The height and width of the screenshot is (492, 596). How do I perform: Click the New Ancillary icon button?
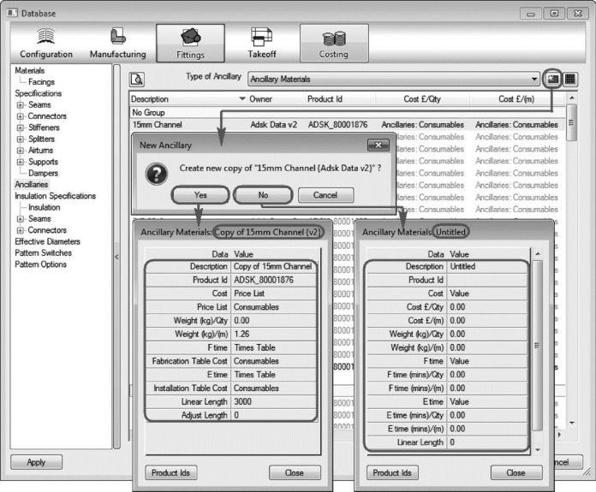tap(552, 79)
